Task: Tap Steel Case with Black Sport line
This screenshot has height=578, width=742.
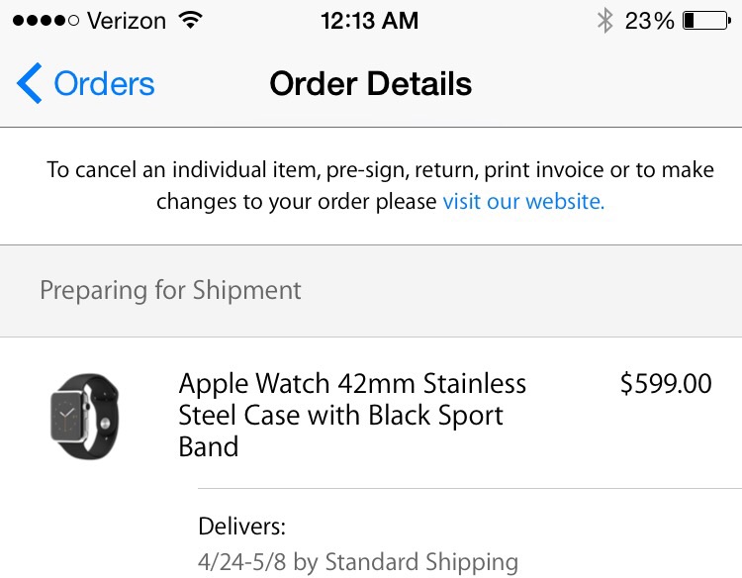Action: tap(340, 415)
